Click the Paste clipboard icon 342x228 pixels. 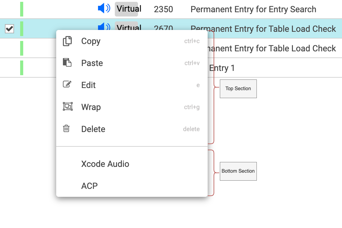click(67, 63)
